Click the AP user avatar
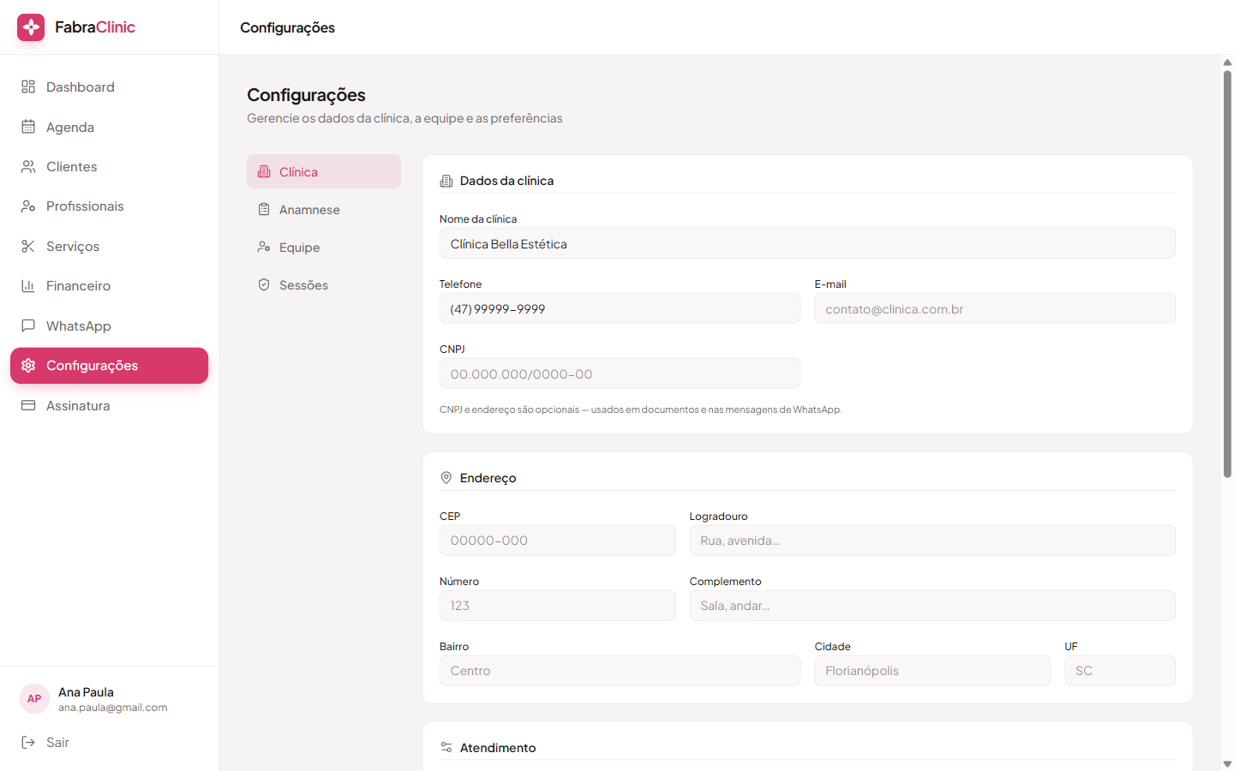 click(34, 699)
